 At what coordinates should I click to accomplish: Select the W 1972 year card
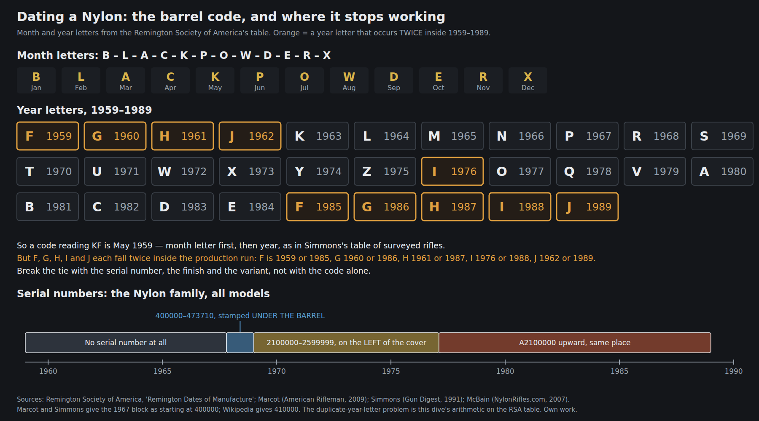tap(183, 171)
